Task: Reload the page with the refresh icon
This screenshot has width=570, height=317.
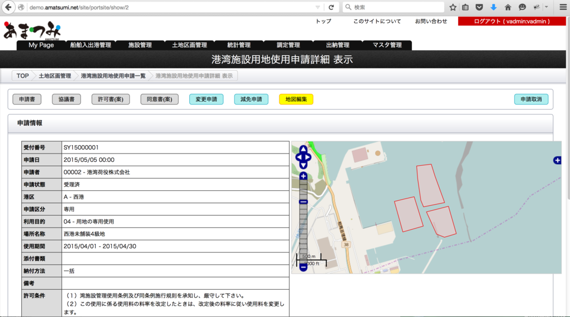Action: click(331, 7)
